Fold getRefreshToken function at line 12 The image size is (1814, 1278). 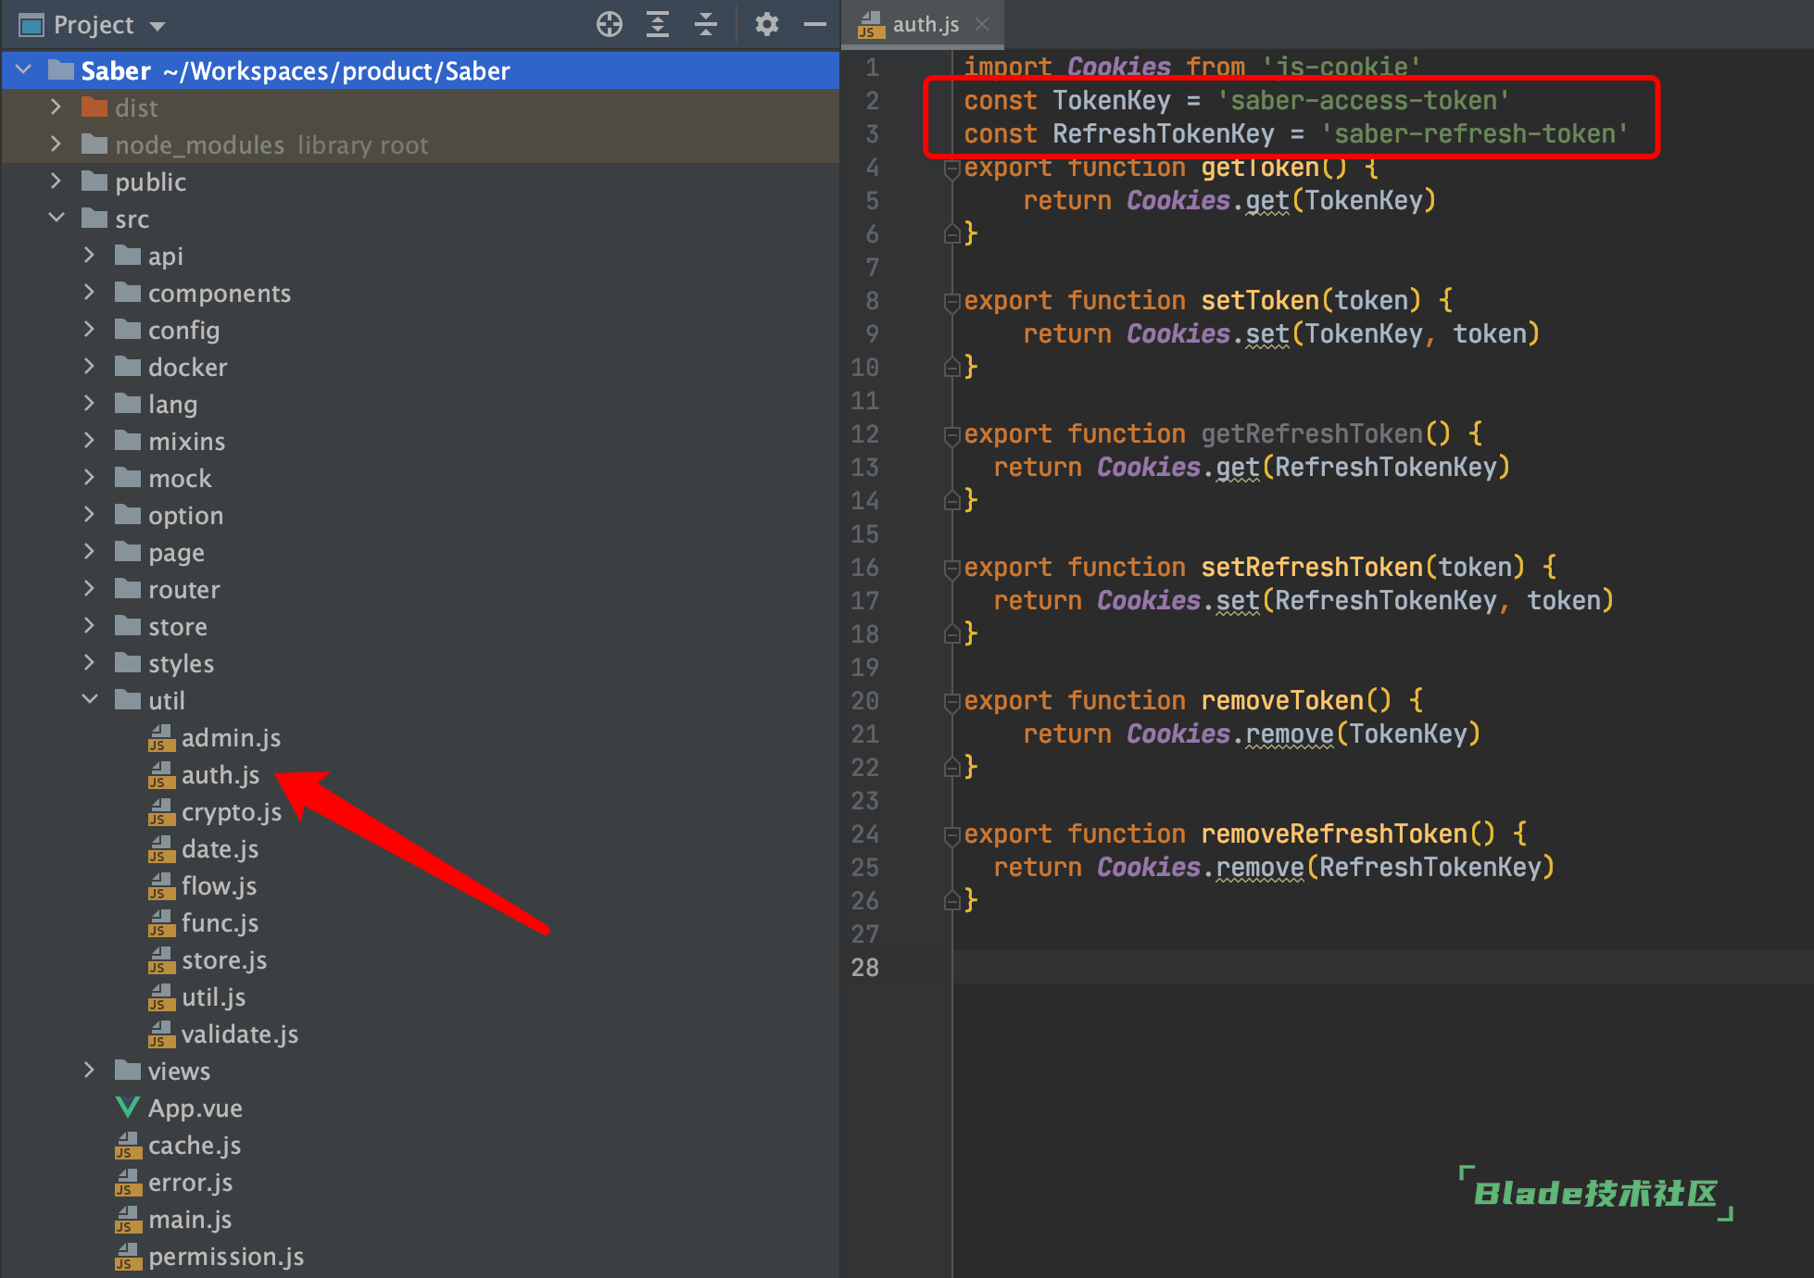click(x=951, y=435)
